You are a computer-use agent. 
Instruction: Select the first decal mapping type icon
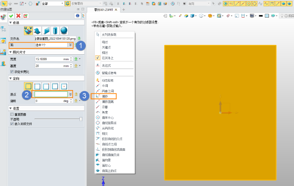[28, 30]
